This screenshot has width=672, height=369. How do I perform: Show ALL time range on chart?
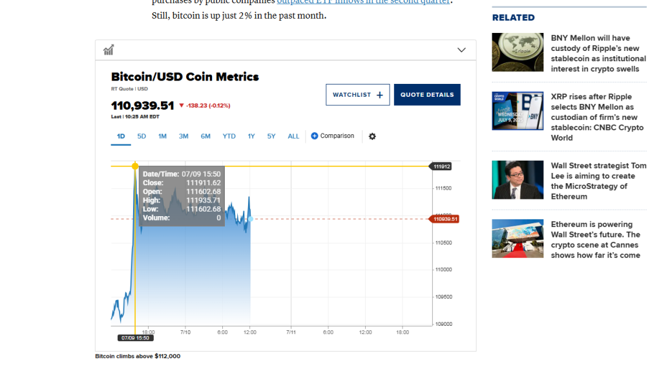[293, 136]
